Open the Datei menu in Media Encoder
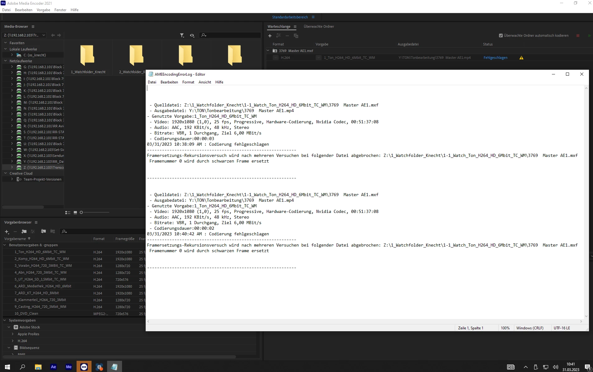Screen dimensions: 593x372 click(6, 10)
